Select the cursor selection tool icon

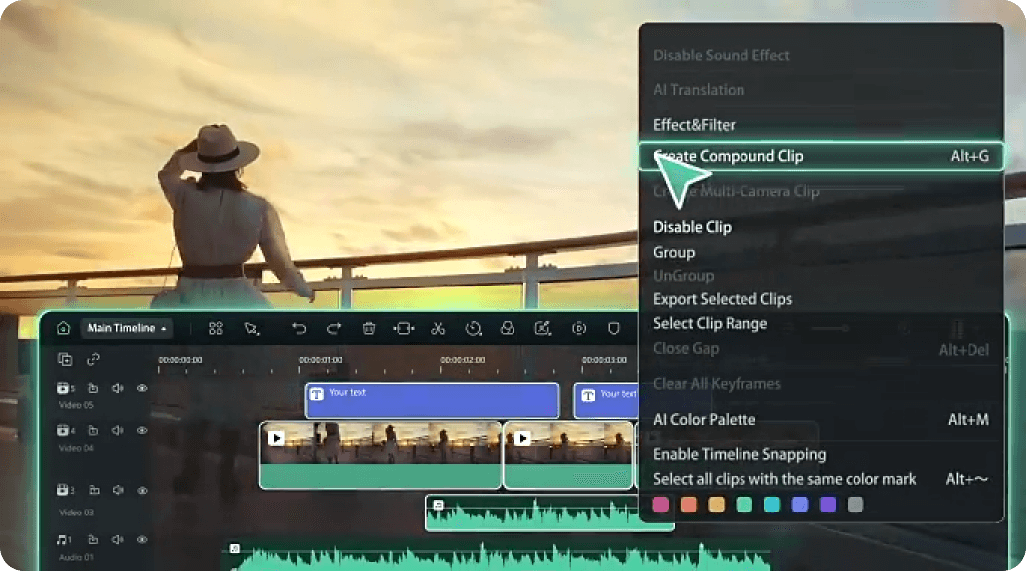pos(251,328)
